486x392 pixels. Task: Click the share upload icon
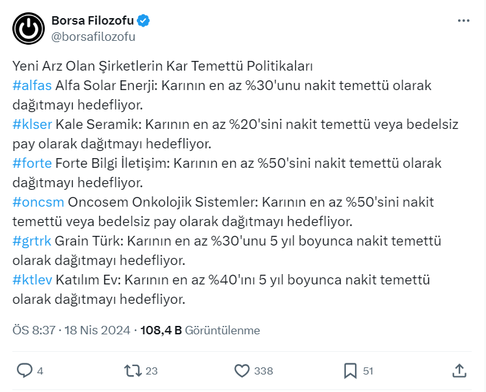(x=459, y=371)
